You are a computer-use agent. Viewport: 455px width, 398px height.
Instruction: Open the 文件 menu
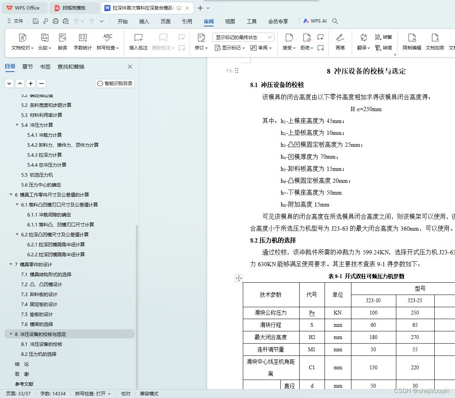pos(15,21)
